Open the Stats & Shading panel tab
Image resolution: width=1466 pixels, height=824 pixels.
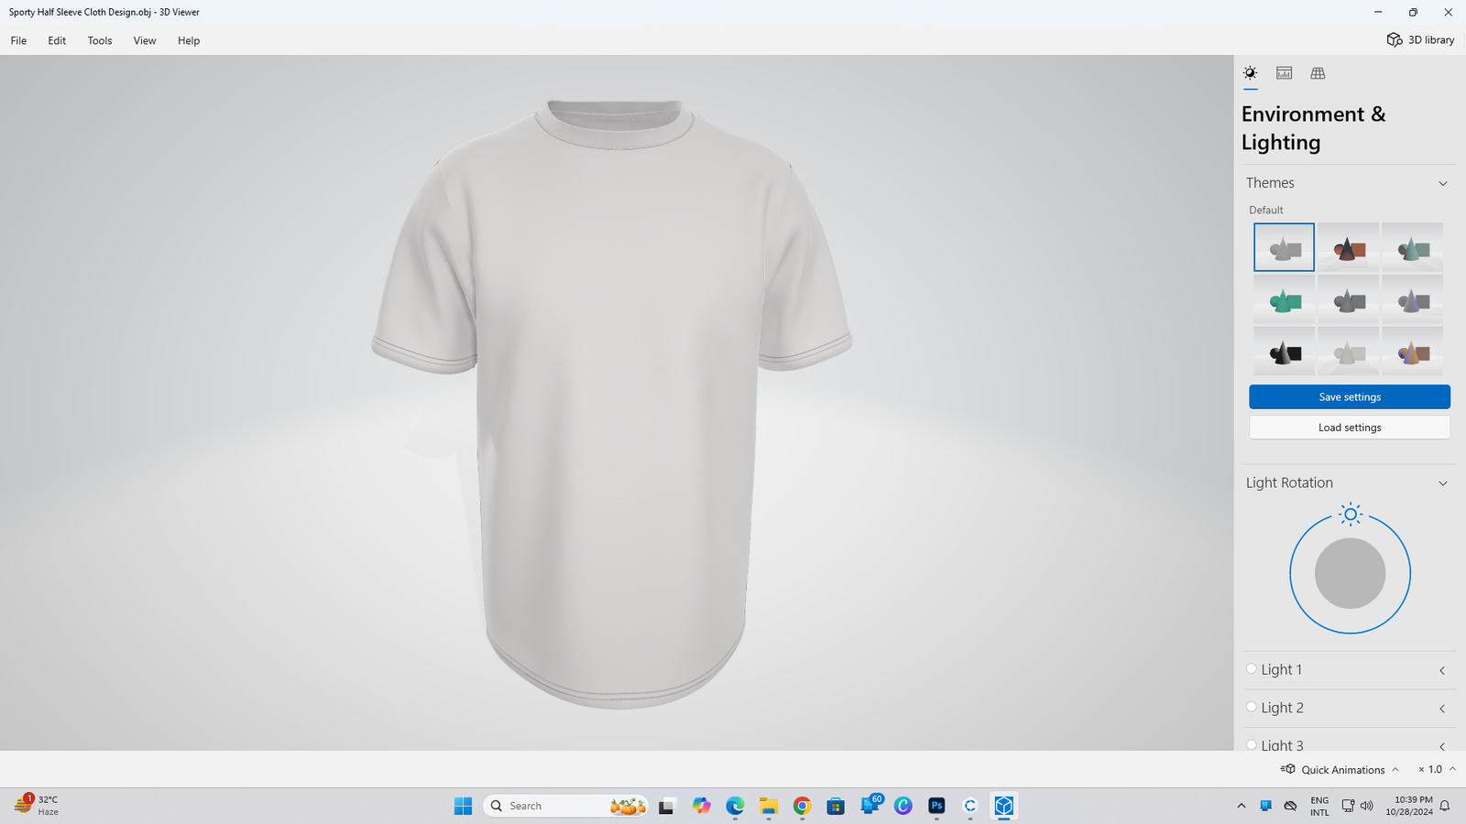(1284, 73)
